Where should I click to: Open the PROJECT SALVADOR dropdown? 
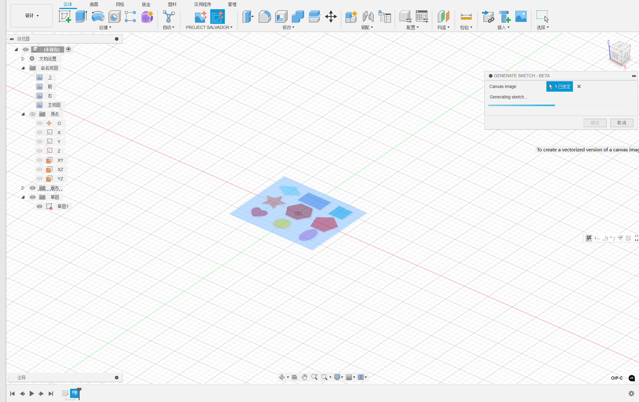[x=209, y=27]
